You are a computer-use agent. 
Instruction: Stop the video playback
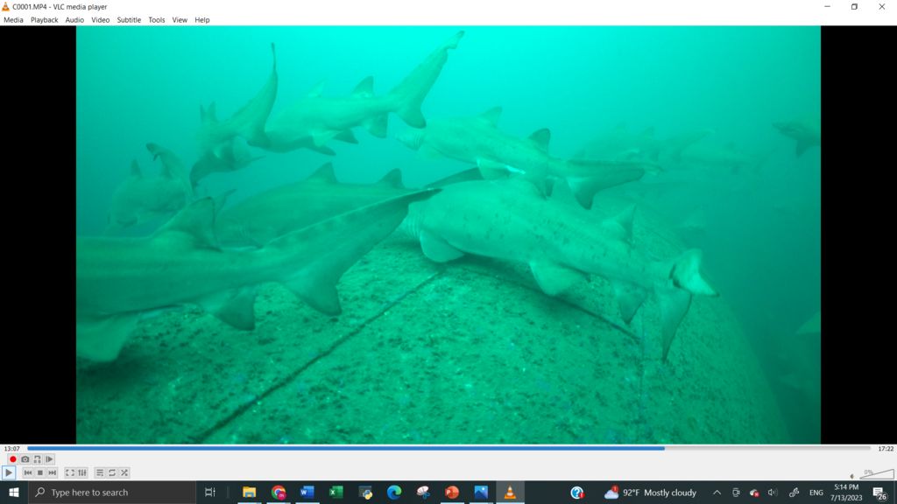coord(39,472)
